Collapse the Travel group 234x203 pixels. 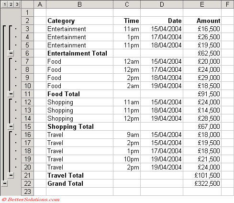tap(11, 175)
